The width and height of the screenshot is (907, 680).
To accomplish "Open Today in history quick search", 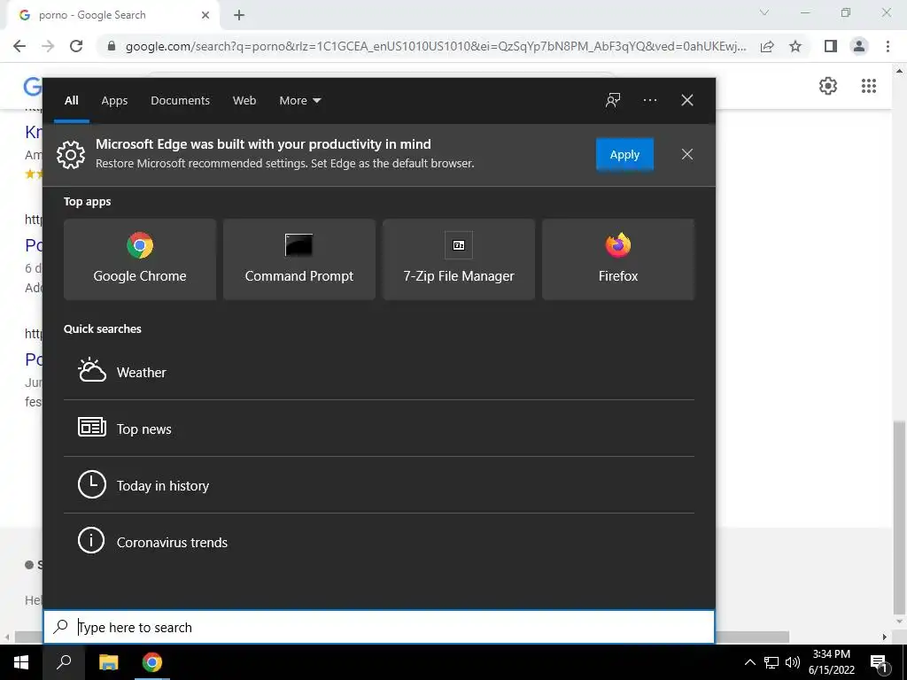I will pos(379,485).
